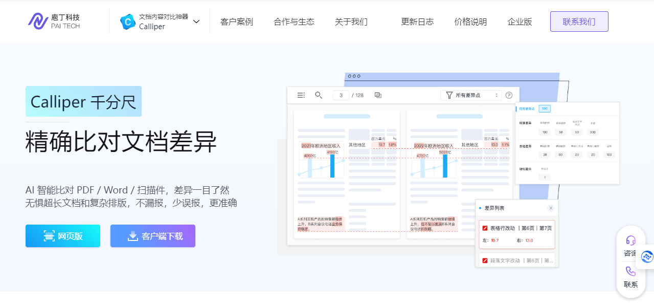This screenshot has height=308, width=654.
Task: Click the Pai Tech logo
Action: [x=54, y=21]
